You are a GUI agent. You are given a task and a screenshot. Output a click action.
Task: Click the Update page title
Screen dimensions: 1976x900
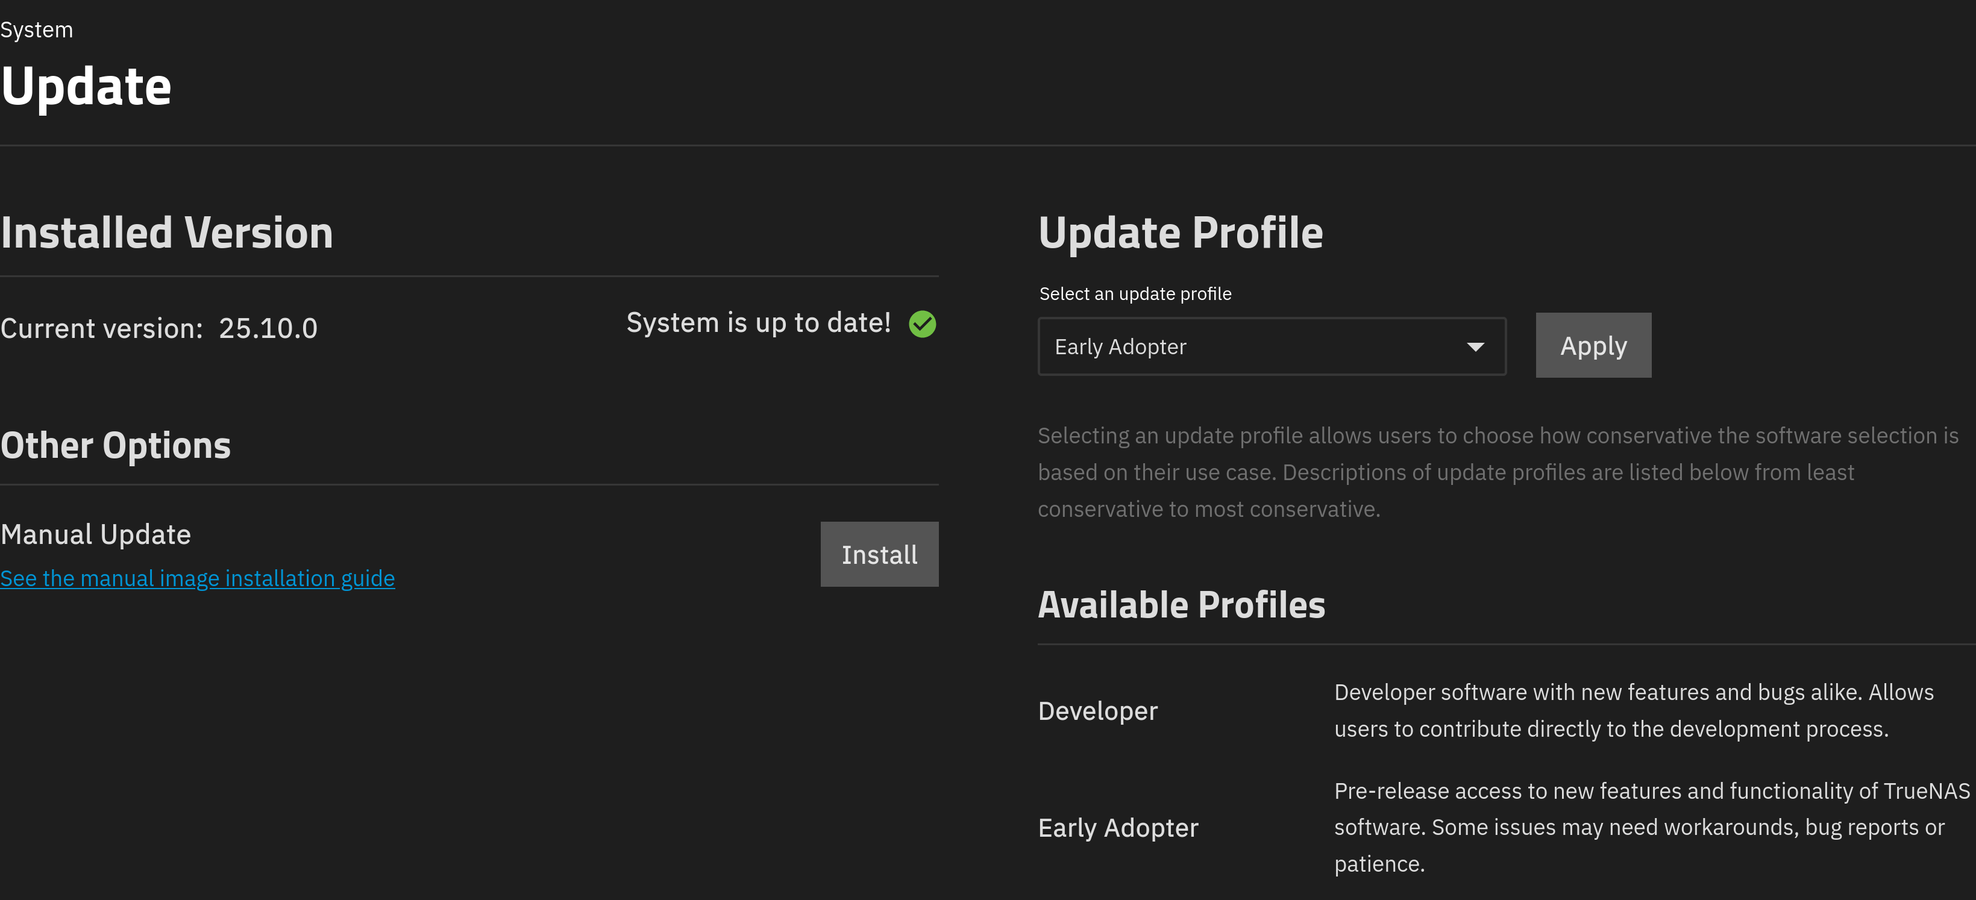(86, 86)
